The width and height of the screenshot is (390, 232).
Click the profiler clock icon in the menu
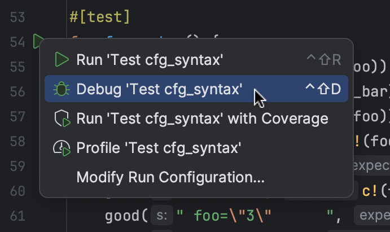tap(61, 148)
